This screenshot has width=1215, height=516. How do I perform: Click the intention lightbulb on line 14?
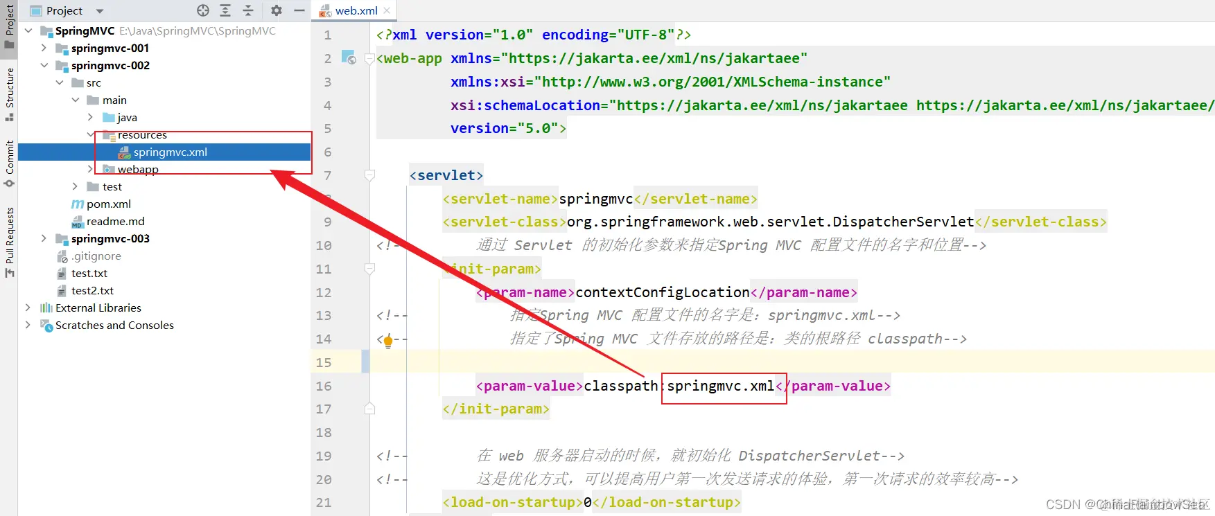coord(388,341)
